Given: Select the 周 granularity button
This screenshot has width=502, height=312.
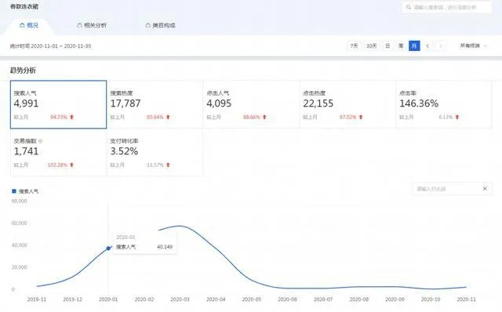Looking at the screenshot, I should pos(401,46).
